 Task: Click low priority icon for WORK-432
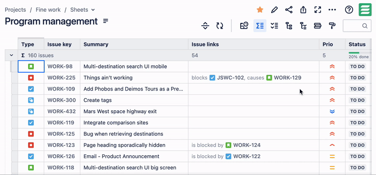(x=332, y=111)
